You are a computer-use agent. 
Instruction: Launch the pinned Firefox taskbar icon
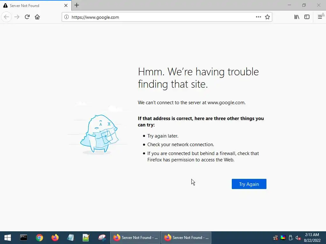55,238
